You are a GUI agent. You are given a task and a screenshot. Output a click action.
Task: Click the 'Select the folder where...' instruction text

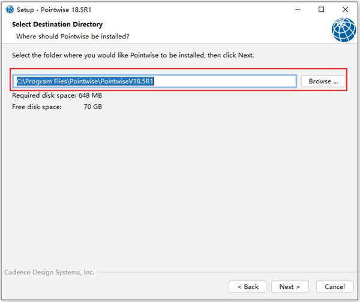click(133, 55)
